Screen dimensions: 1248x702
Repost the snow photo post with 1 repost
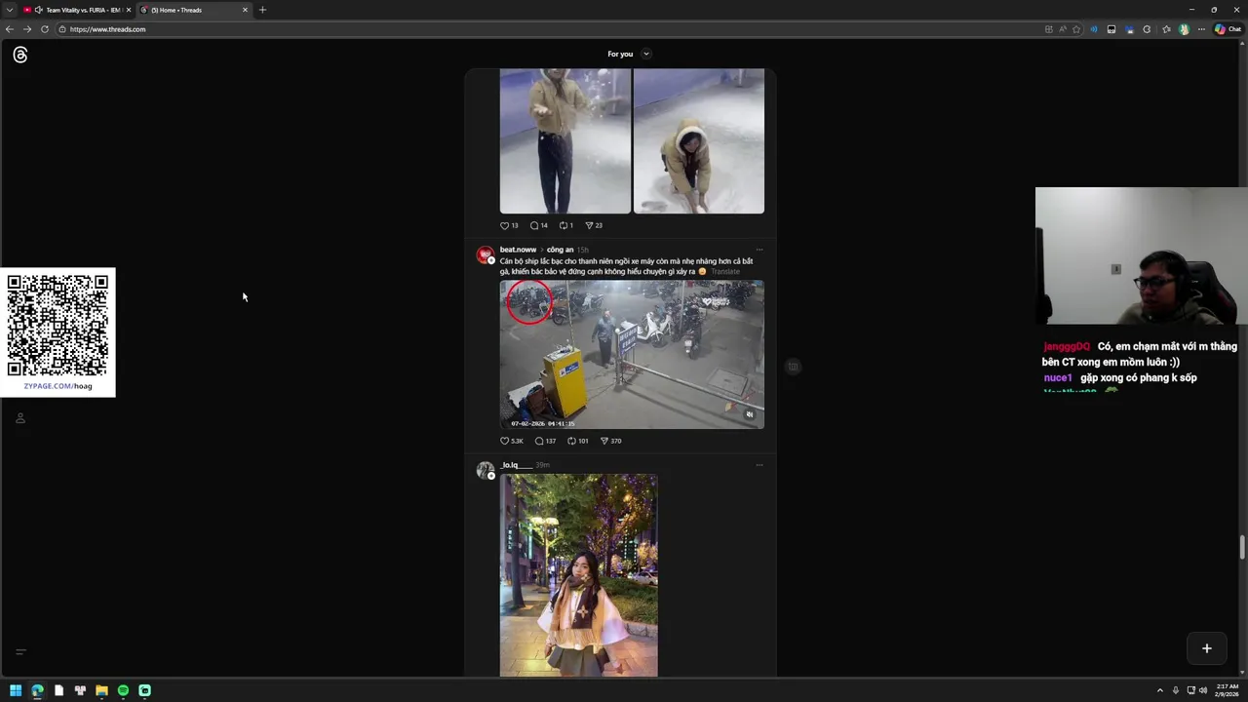click(566, 225)
